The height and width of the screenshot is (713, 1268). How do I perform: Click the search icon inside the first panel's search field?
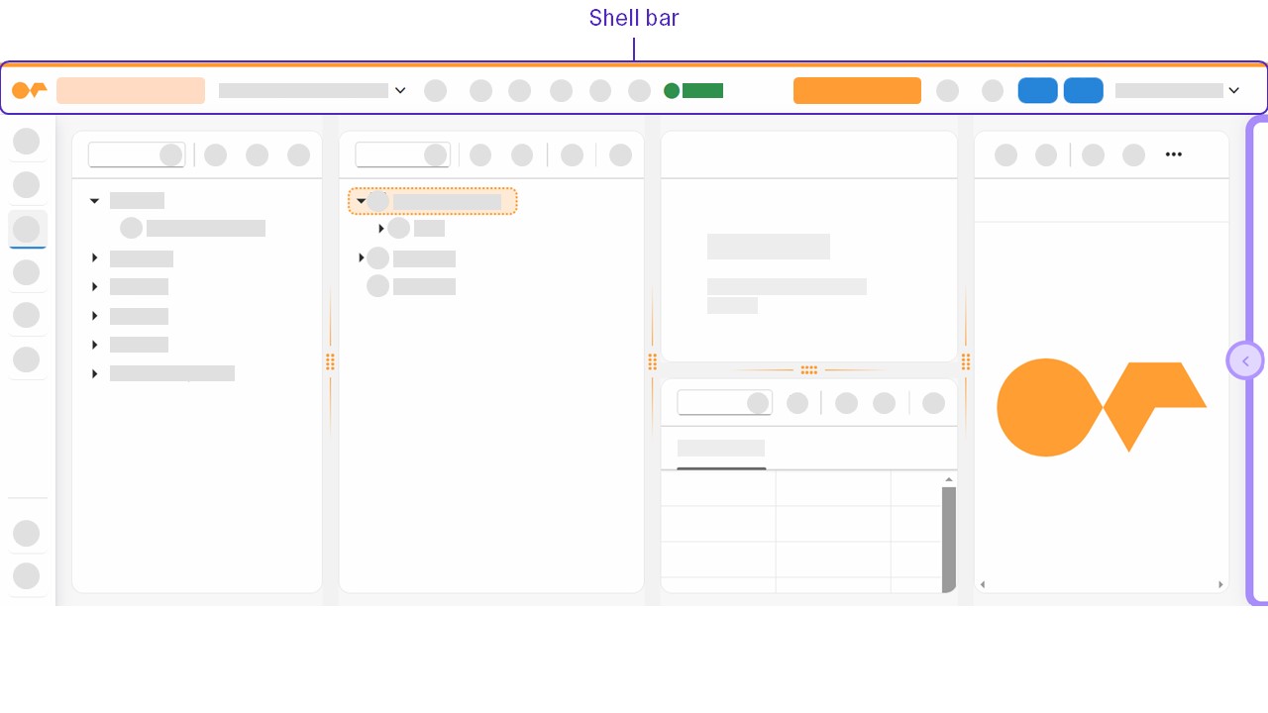click(171, 154)
